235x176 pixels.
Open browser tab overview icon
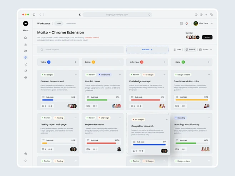coord(211,15)
